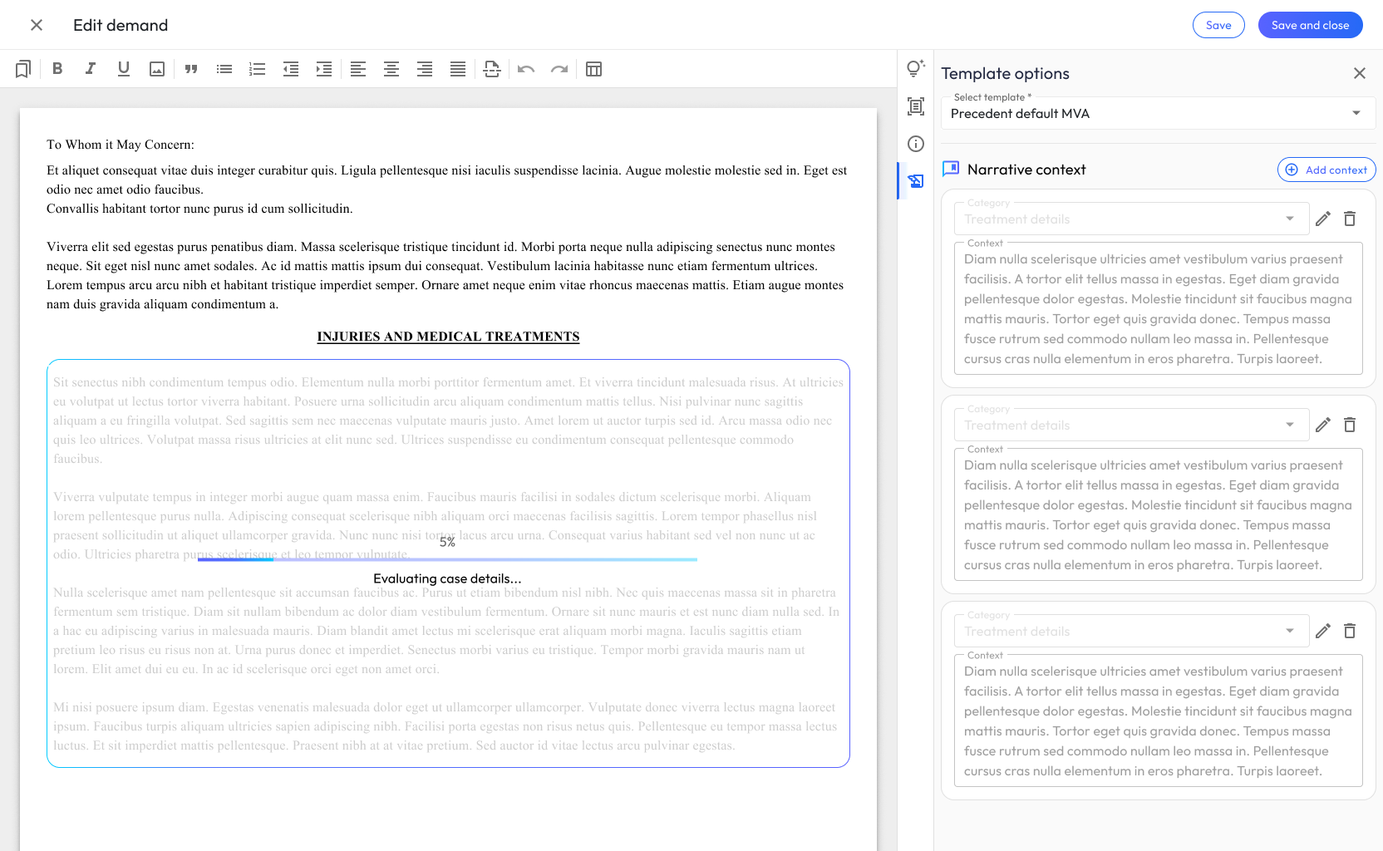Click the Add context button
Screen dimensions: 1383x851
tap(1326, 170)
